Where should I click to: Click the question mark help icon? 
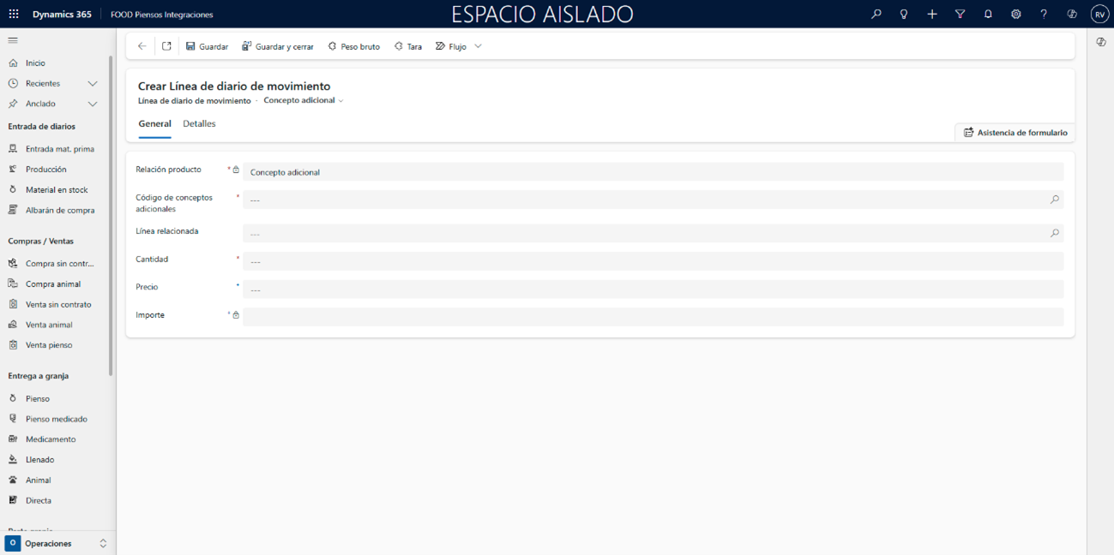pyautogui.click(x=1044, y=15)
